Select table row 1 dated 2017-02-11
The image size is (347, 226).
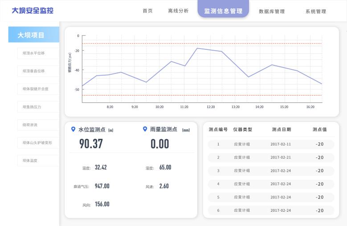click(271, 144)
